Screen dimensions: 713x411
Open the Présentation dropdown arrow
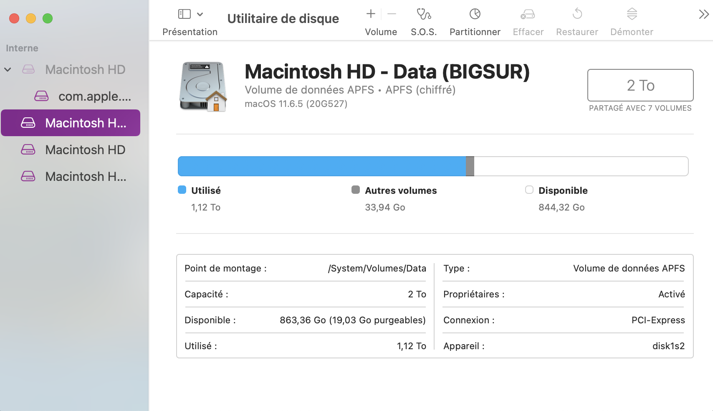pos(200,14)
